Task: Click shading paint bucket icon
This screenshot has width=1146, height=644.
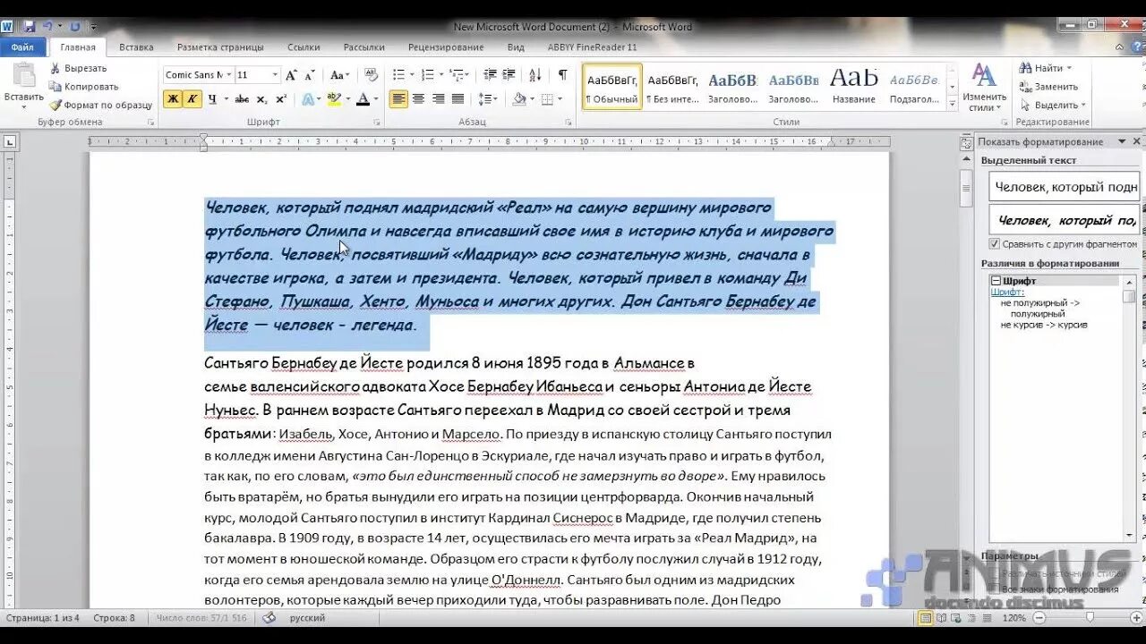Action: coord(519,99)
